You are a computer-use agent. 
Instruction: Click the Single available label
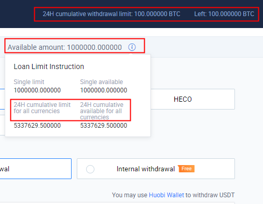coord(102,82)
